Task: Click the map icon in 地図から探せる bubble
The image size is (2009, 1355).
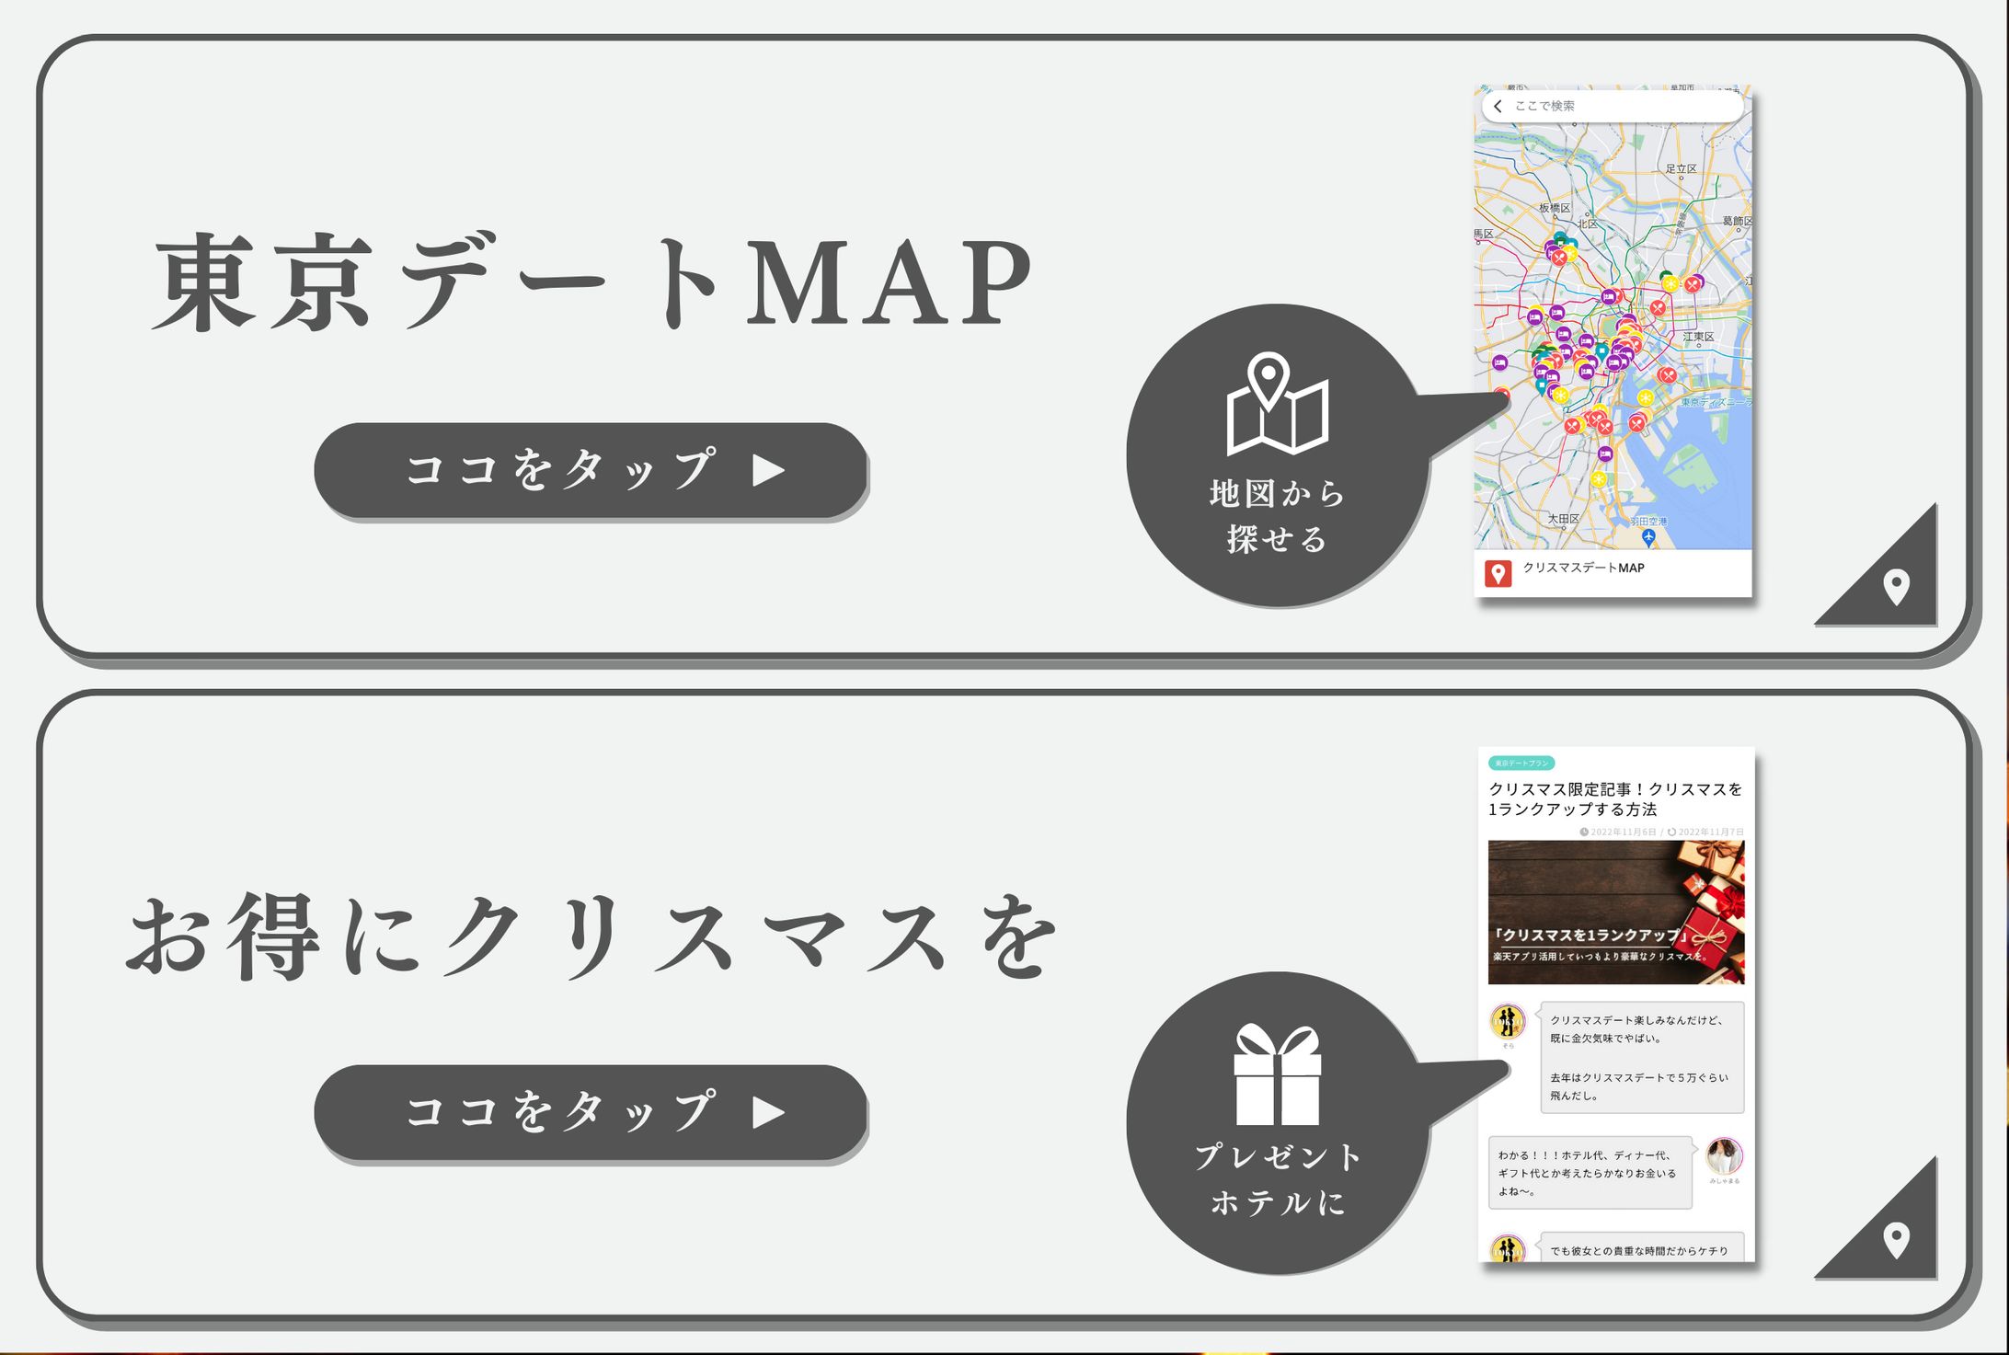Action: (1277, 404)
